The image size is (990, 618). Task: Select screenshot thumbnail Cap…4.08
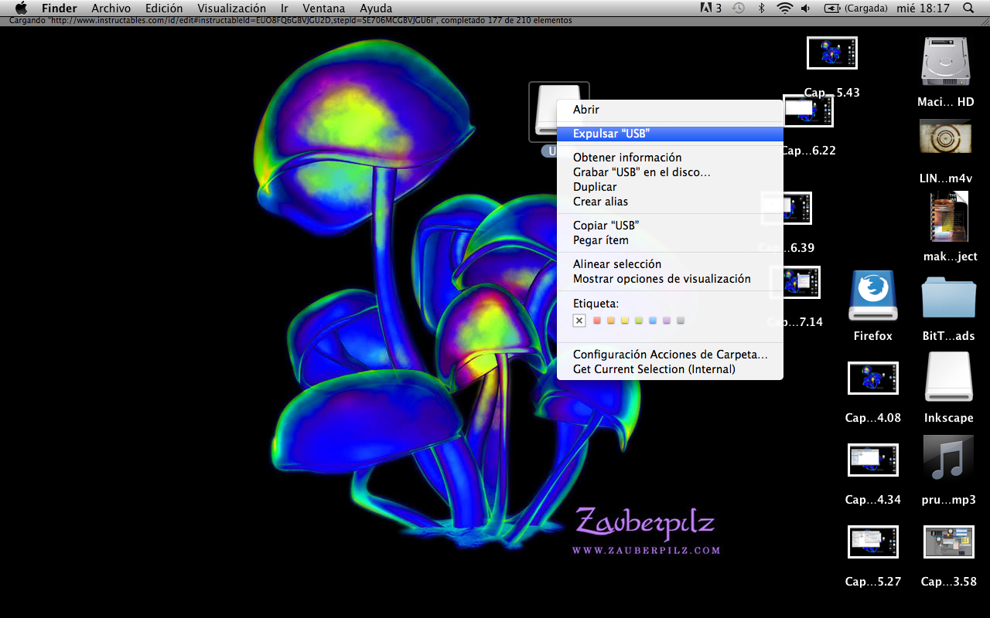click(x=873, y=378)
